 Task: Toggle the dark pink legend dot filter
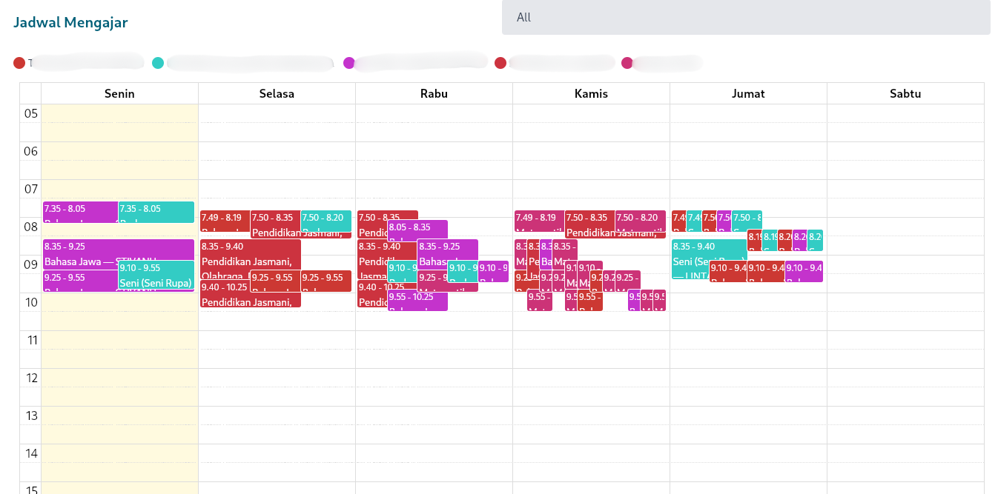[628, 62]
